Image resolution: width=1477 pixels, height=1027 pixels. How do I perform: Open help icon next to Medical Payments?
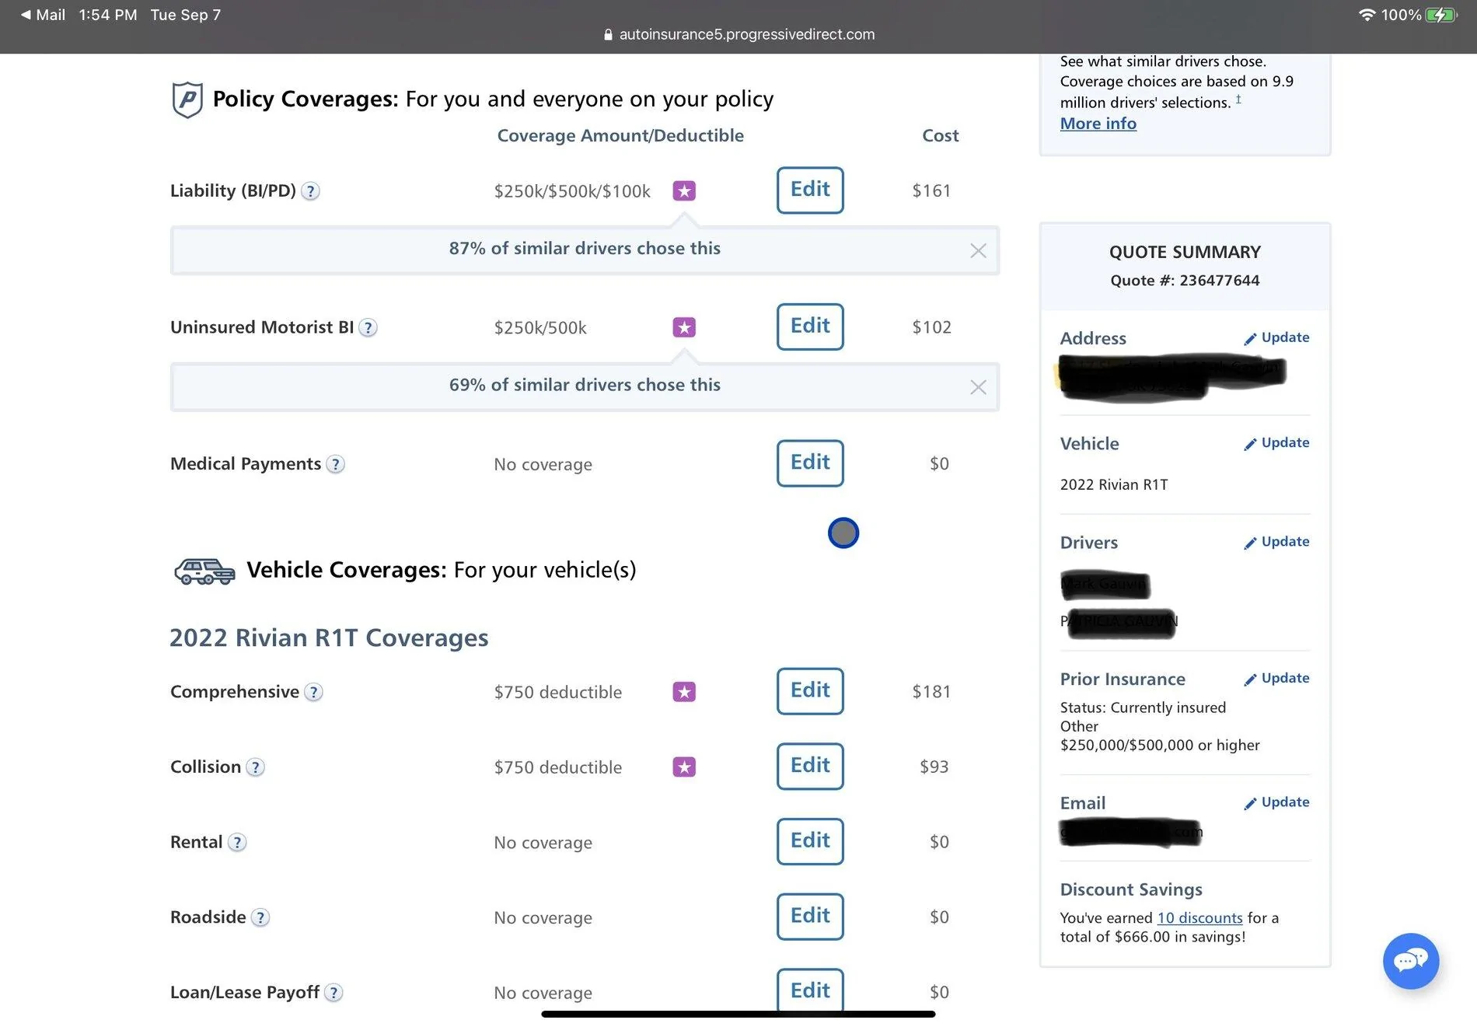click(x=335, y=465)
